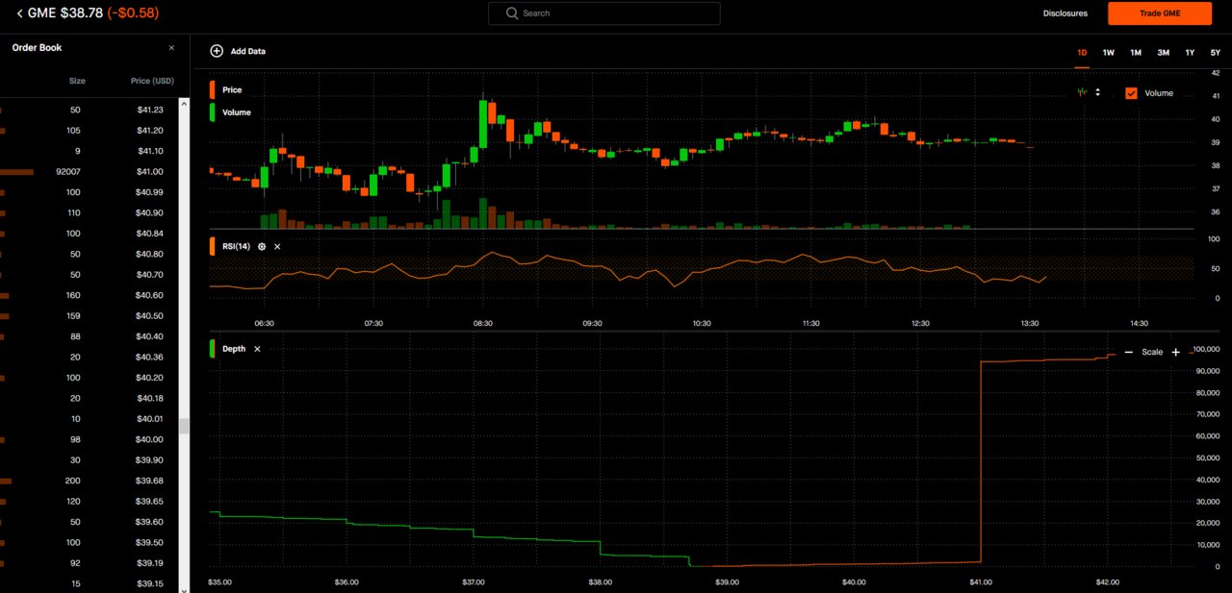
Task: Click the Volume legend label under Price
Action: (x=237, y=112)
